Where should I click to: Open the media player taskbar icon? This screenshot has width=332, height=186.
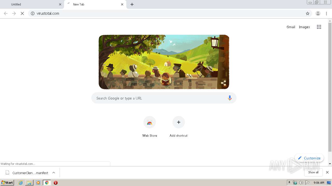[38, 183]
